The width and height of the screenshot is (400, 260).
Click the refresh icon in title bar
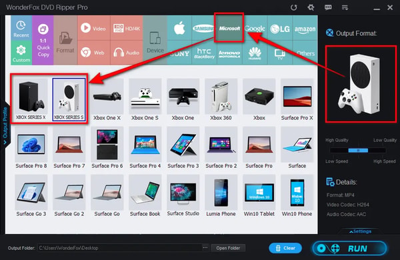(x=293, y=7)
